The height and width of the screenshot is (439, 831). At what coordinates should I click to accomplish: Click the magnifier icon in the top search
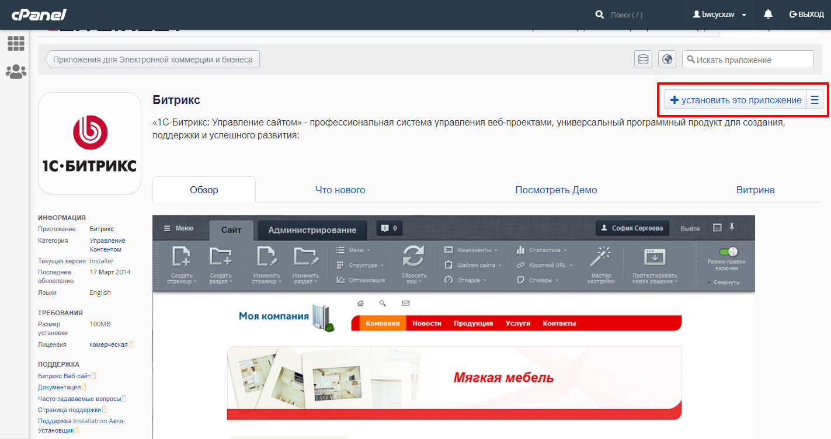point(599,14)
